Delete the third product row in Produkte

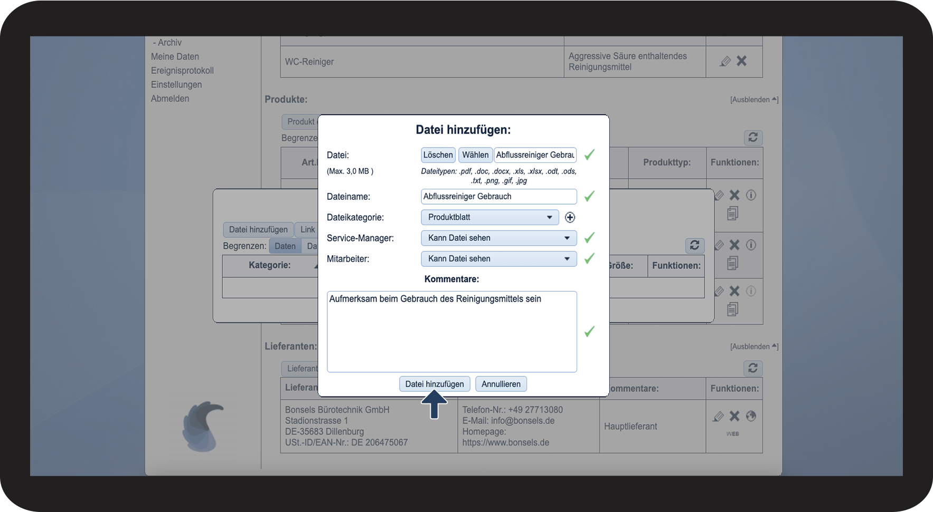click(734, 291)
